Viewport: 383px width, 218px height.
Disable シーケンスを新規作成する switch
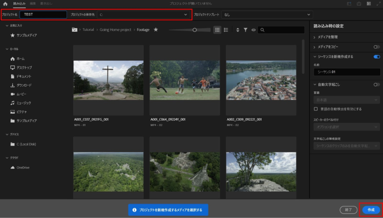(376, 57)
